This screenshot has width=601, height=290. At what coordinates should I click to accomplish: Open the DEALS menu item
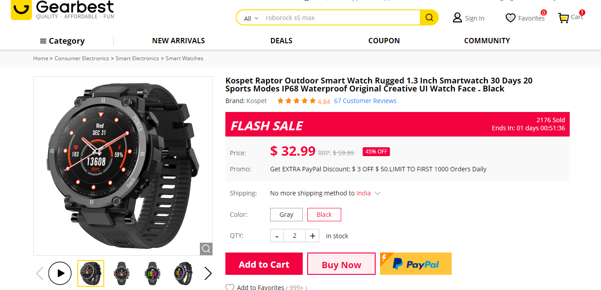coord(281,41)
